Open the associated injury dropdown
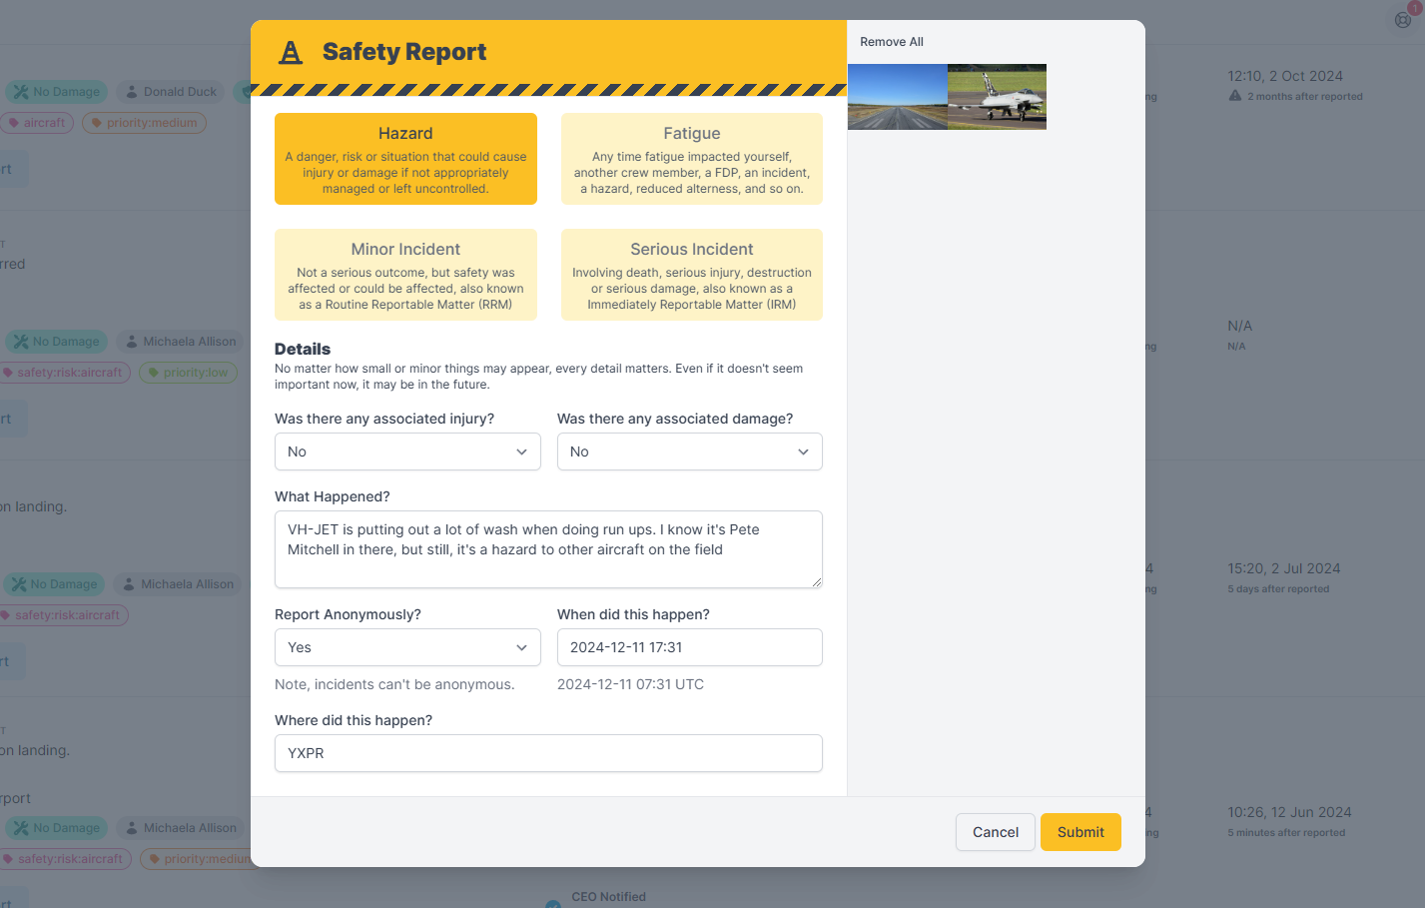The width and height of the screenshot is (1425, 908). pos(407,452)
